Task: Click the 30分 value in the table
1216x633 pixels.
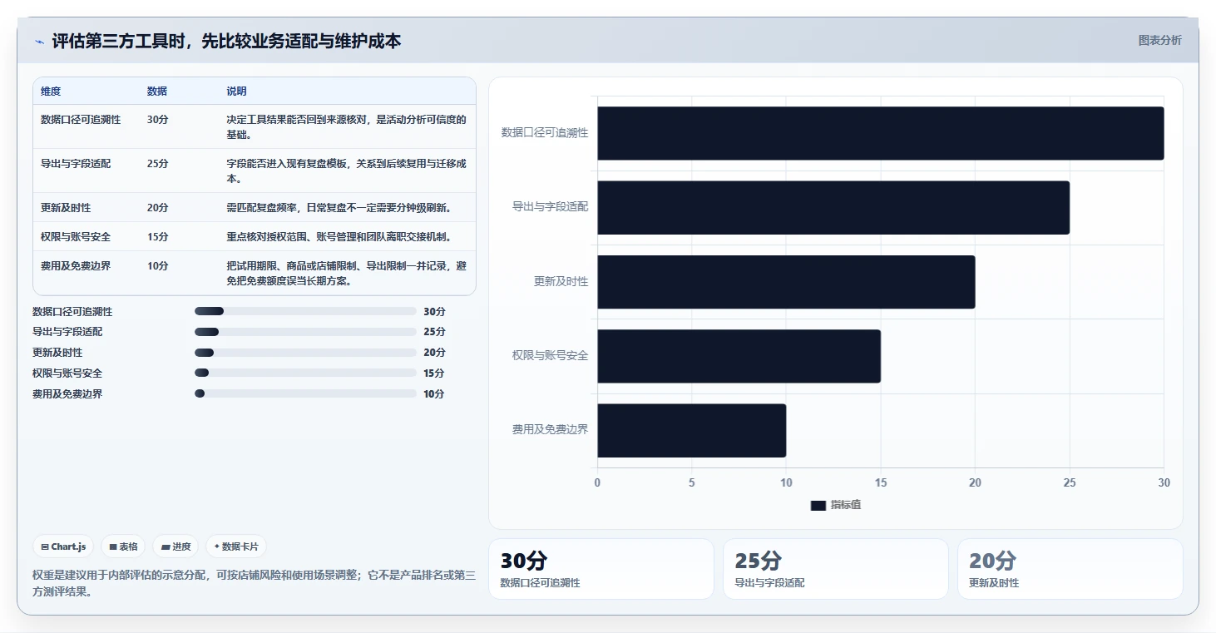Action: tap(157, 120)
